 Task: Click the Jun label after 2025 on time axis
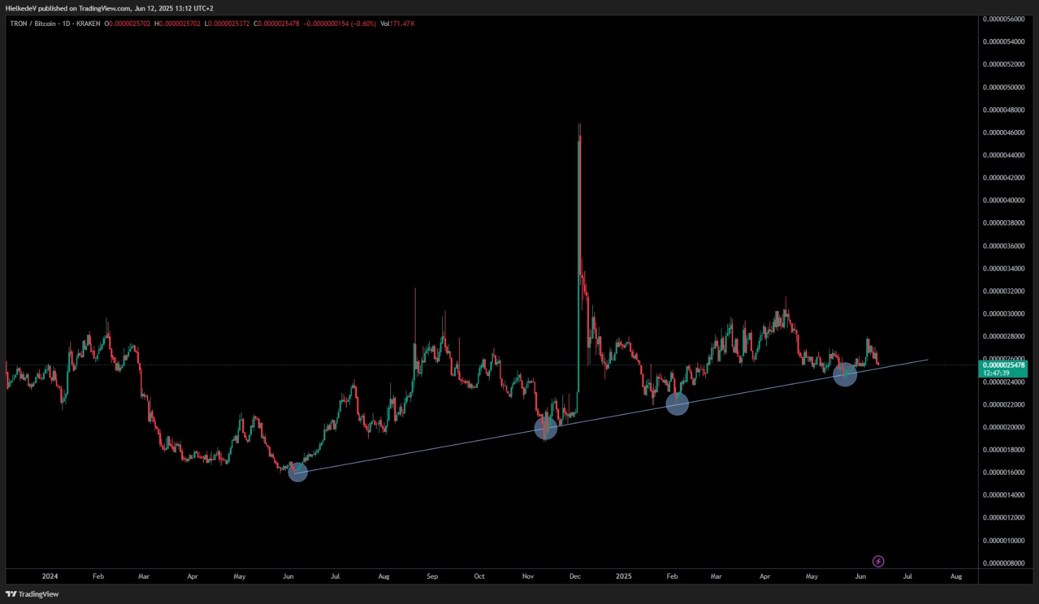860,576
